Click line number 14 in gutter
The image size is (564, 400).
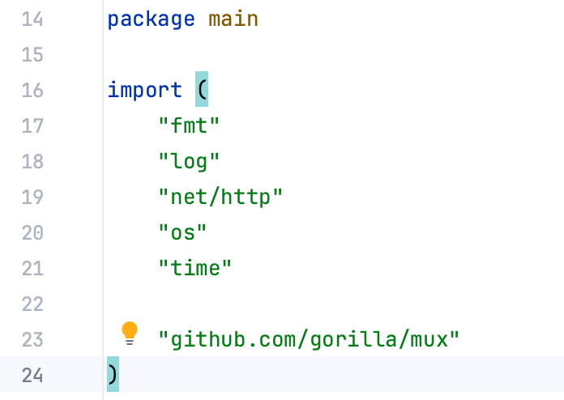tap(32, 19)
